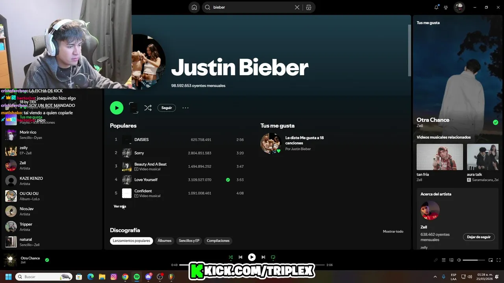
Task: Open 'Le diste Me gusta a 18 canciones'
Action: (x=304, y=140)
